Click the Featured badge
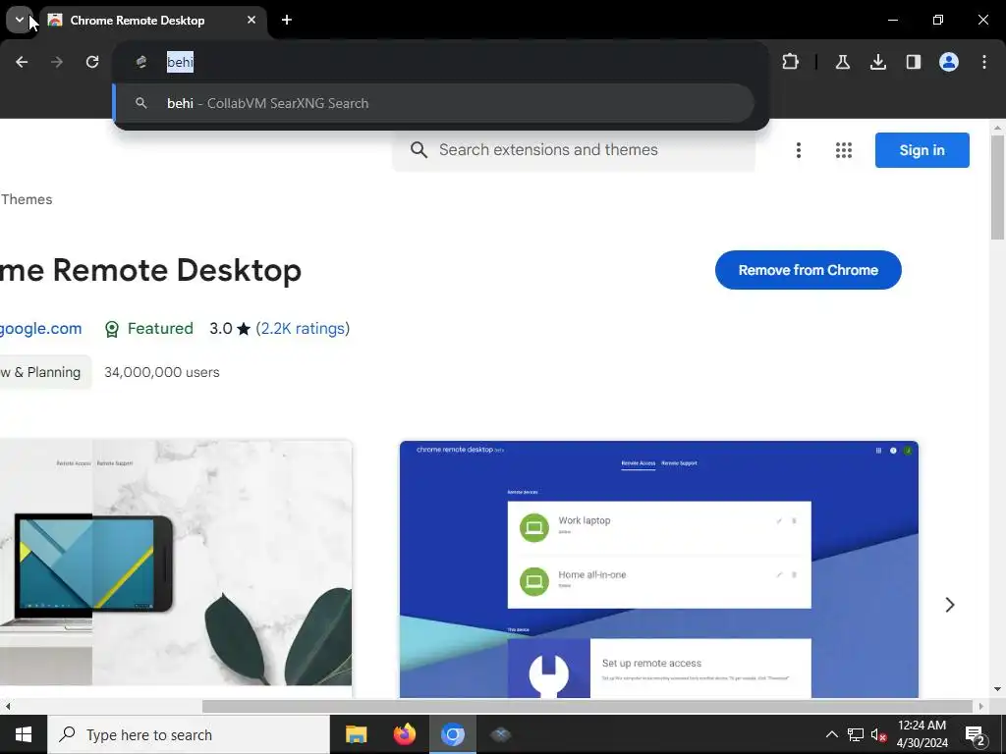1006x754 pixels. [149, 328]
